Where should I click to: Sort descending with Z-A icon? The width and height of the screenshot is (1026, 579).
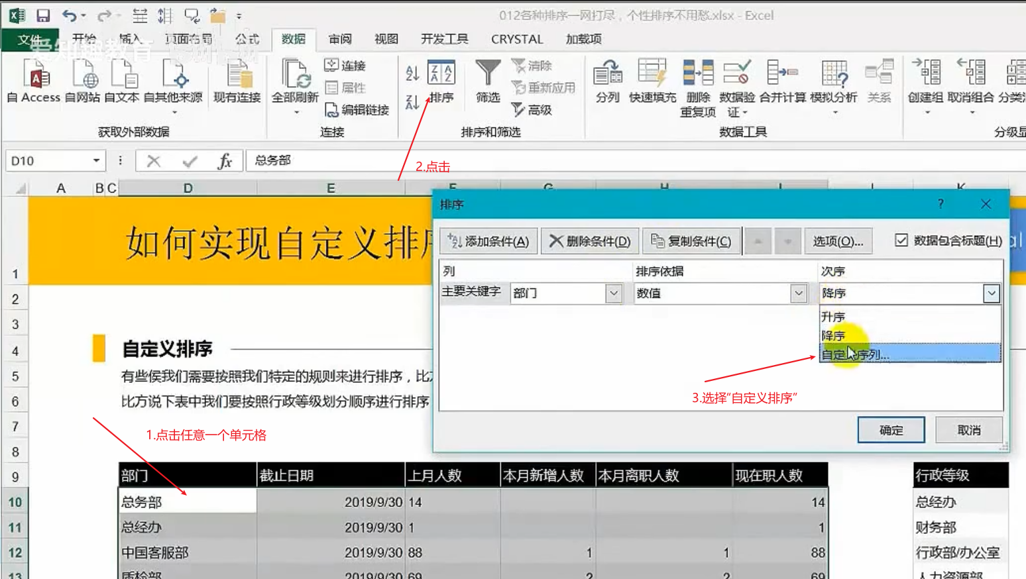tap(412, 102)
